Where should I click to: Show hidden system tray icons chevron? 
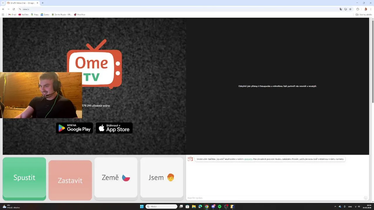point(335,206)
